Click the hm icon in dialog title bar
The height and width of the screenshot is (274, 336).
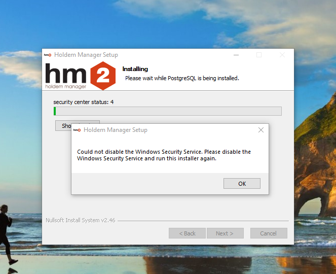77,130
